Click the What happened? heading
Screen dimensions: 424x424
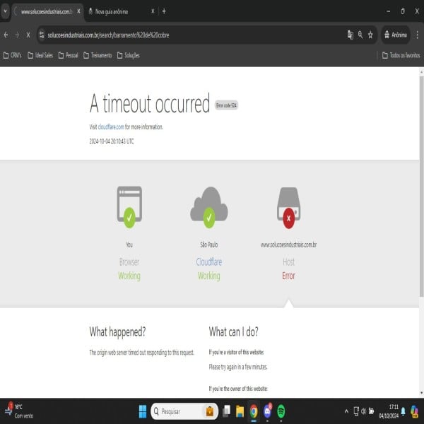pyautogui.click(x=117, y=331)
